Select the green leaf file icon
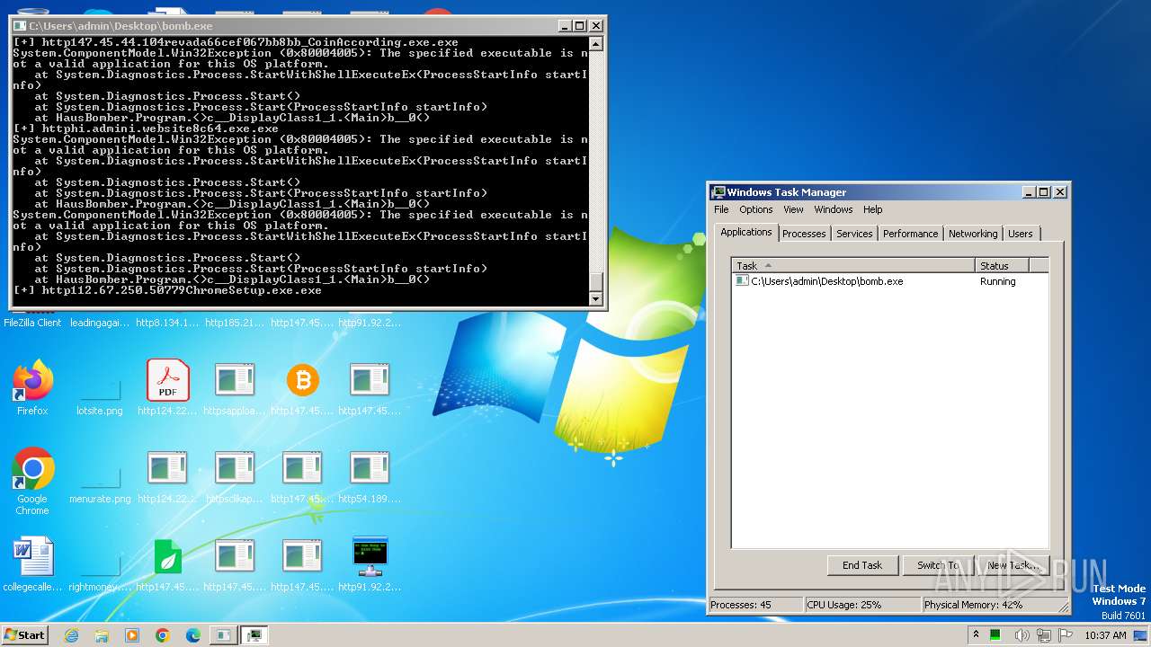Viewport: 1151px width, 647px height. point(168,557)
